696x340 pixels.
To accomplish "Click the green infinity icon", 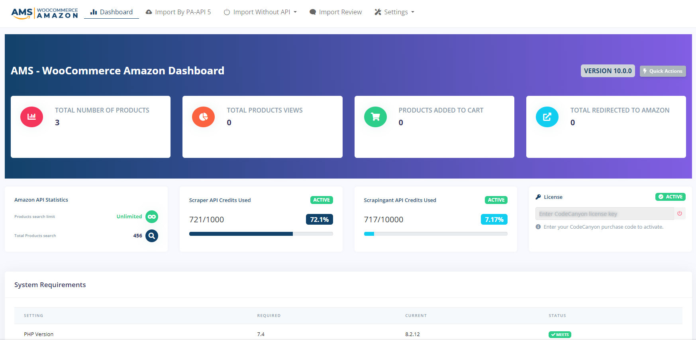I will pyautogui.click(x=152, y=217).
